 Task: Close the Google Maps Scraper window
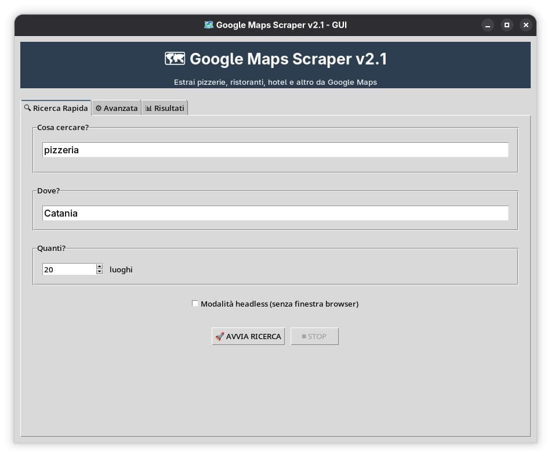pos(525,25)
